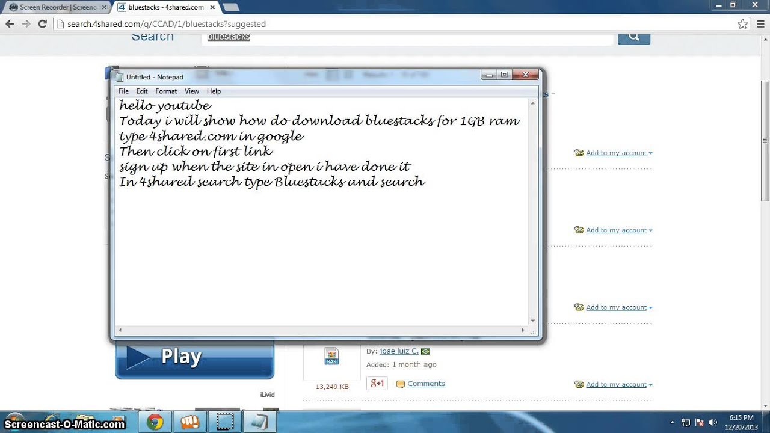Screen dimensions: 770x433
Task: Expand the dropdown arrow of third Add to my account
Action: coord(651,308)
